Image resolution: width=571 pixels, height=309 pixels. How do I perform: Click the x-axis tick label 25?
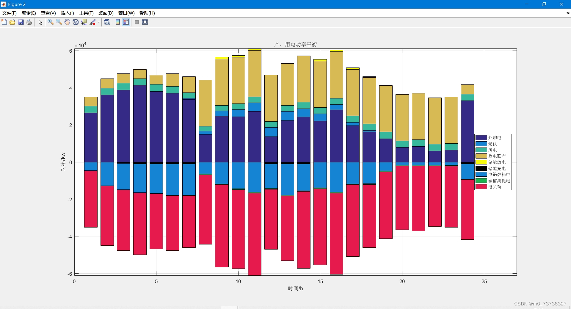(484, 281)
